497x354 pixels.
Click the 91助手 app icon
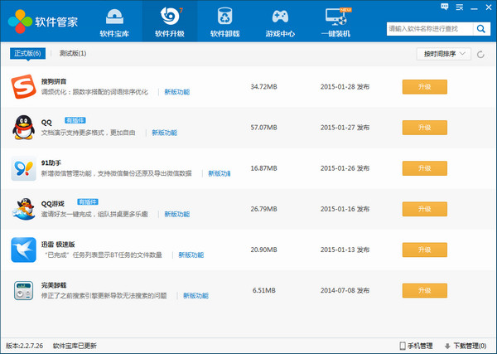(23, 169)
